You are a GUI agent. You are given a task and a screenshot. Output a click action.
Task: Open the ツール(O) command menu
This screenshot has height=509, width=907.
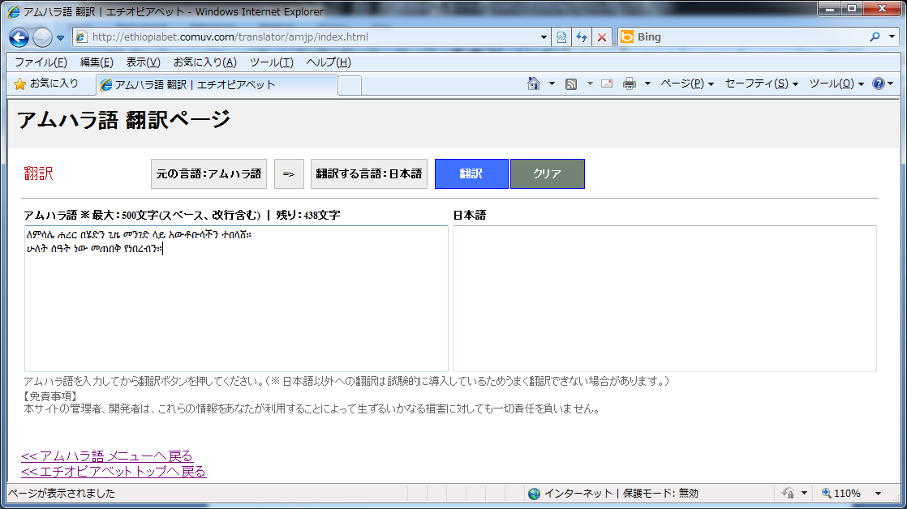(x=836, y=83)
